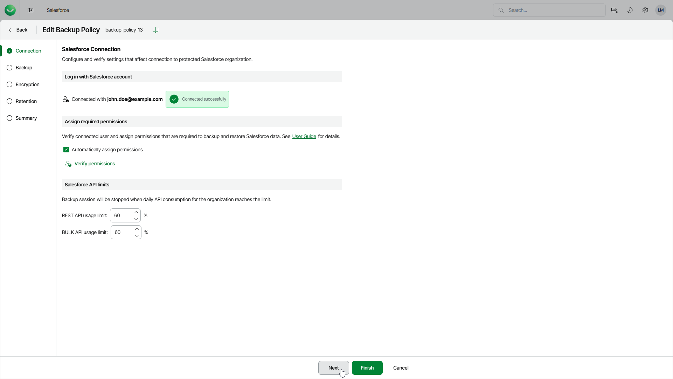Focus the top Search field
673x379 pixels.
(553, 10)
